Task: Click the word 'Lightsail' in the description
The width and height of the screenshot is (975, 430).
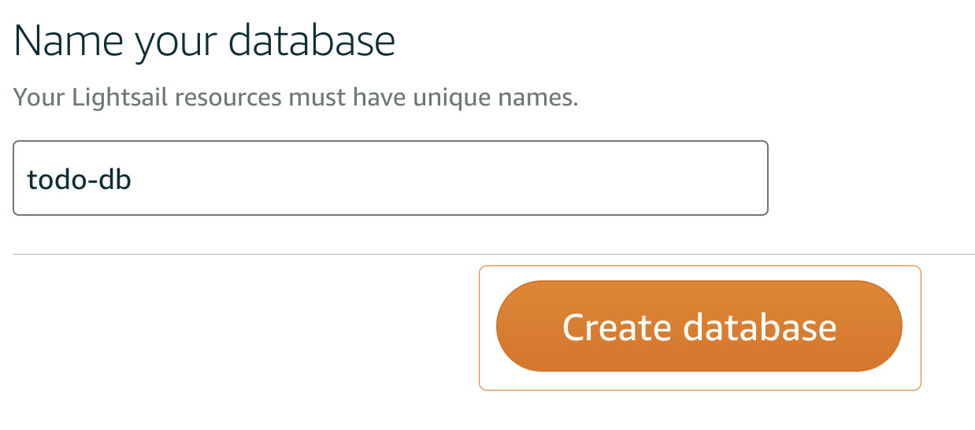Action: point(120,98)
